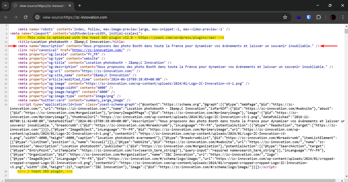View site information icon in address bar
Image resolution: width=348 pixels, height=182 pixels.
38,17
